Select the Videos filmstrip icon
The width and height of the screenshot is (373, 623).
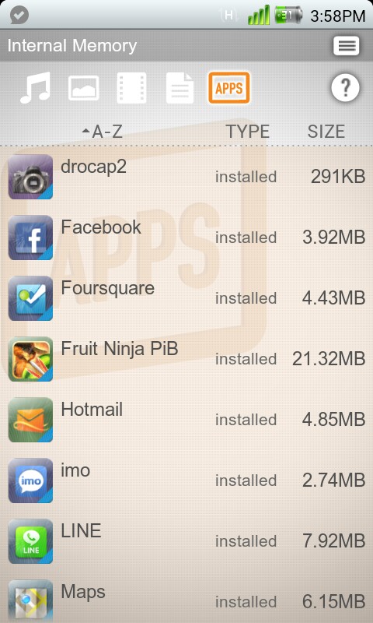[131, 88]
